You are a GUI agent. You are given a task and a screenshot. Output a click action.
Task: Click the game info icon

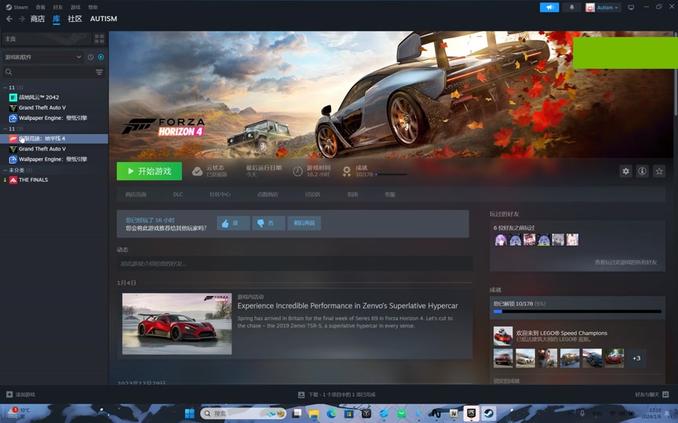click(x=642, y=172)
